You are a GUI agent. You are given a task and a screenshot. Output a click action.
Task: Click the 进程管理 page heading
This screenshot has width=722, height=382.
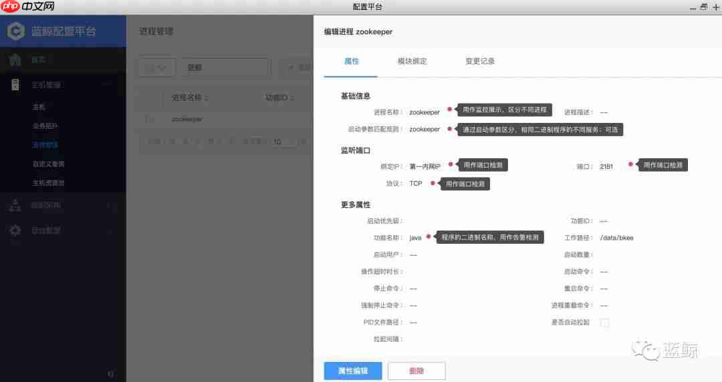coord(156,31)
